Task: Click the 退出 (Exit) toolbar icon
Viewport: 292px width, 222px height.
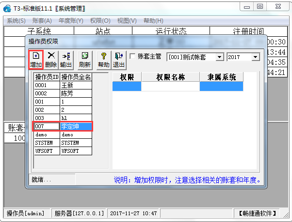Action: (x=119, y=60)
